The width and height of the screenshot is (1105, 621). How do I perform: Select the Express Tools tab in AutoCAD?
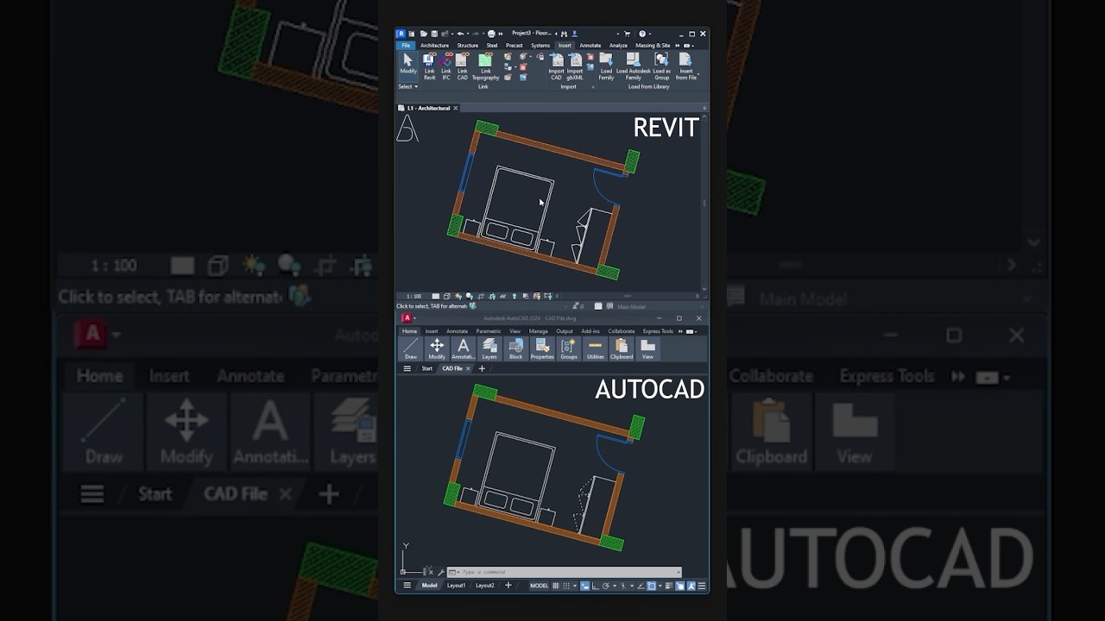(x=658, y=331)
